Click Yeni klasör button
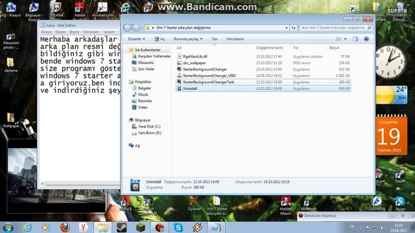Screen dimensions: 415x233 [235, 39]
